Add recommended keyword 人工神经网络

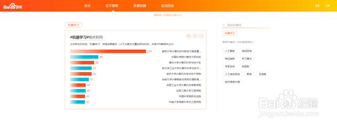pyautogui.click(x=232, y=74)
